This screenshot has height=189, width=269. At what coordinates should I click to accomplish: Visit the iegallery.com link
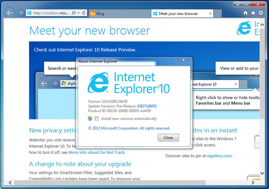[219, 156]
